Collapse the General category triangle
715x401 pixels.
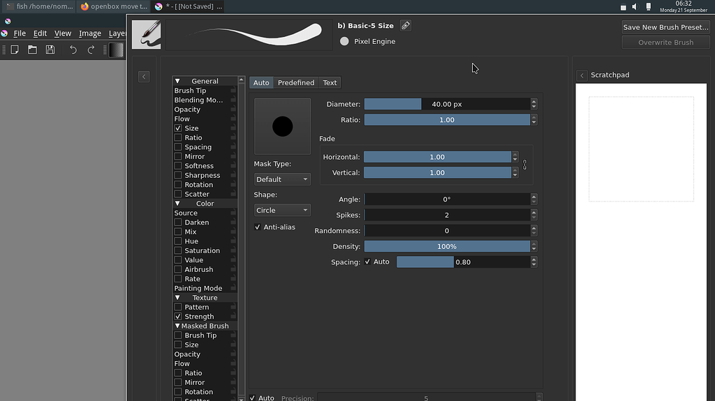tap(177, 81)
